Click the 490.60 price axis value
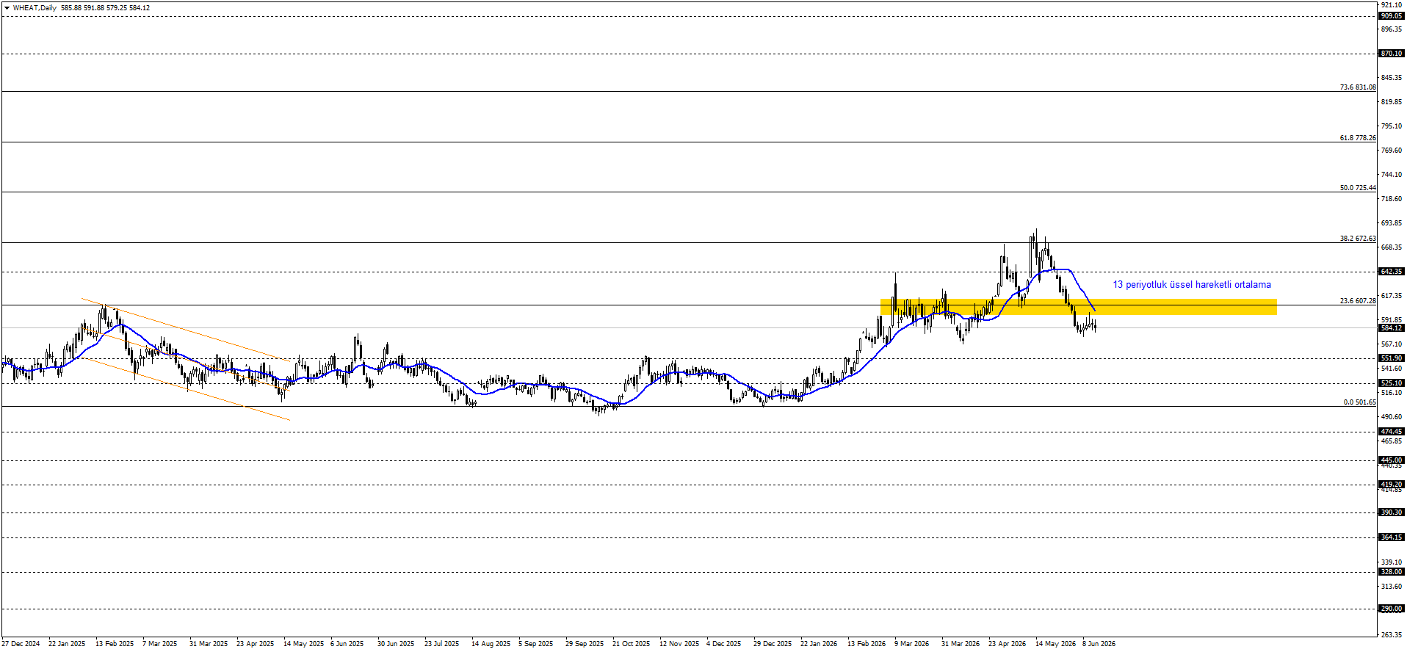1407x652 pixels. coord(1392,417)
